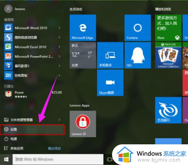Screen dimensions: 188x165
Task: Open the Microsoft Edge tile
Action: [83, 28]
